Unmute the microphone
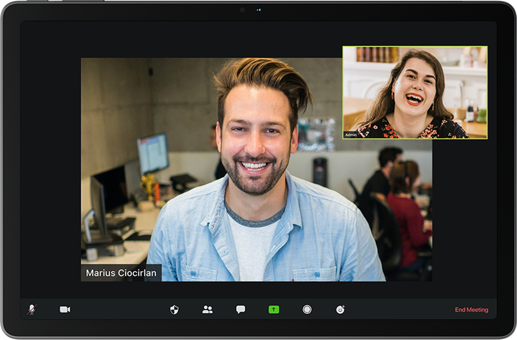 [x=32, y=310]
